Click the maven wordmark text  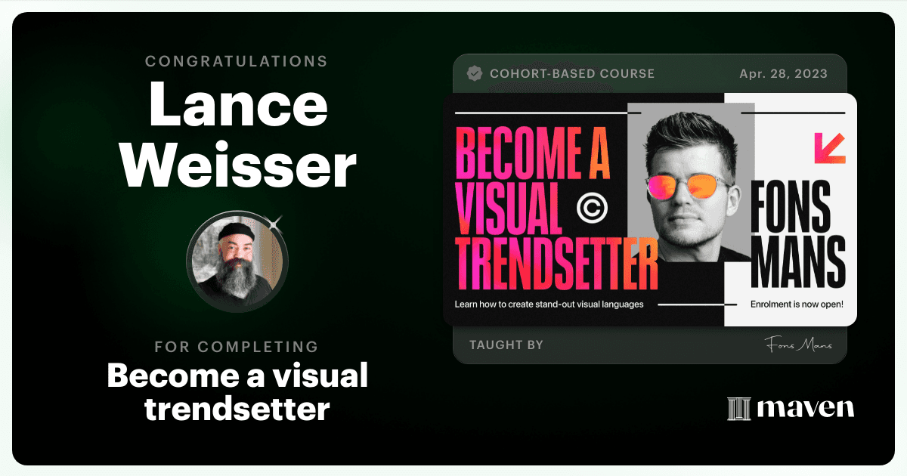(x=805, y=408)
